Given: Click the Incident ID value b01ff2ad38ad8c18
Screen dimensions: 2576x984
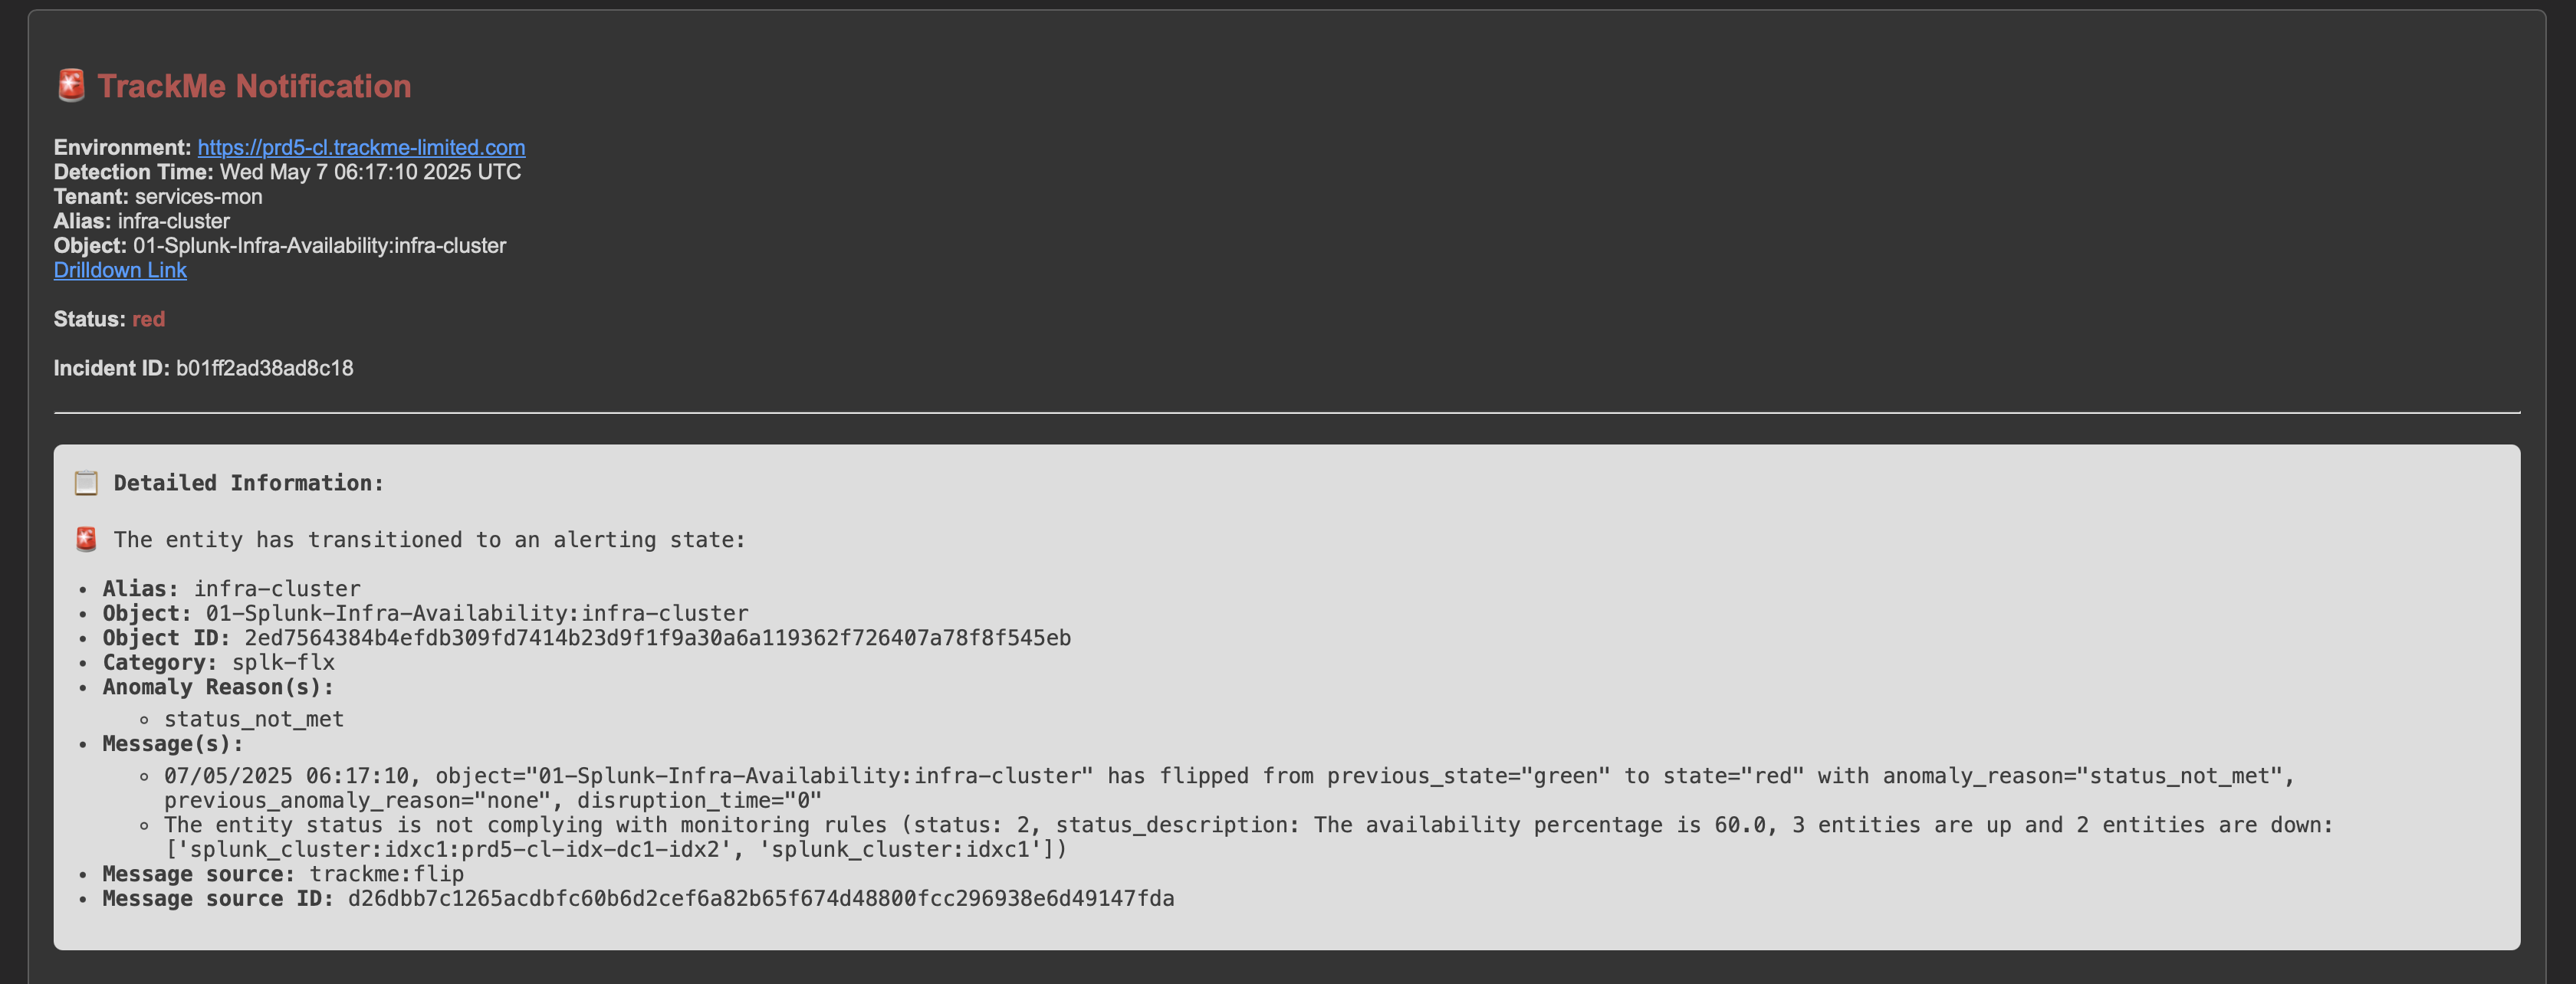Looking at the screenshot, I should pos(265,368).
